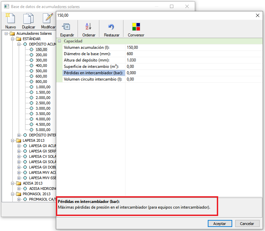The image size is (265, 231).
Task: Collapse the DEPÓSITO ACUM node
Action: pos(19,44)
